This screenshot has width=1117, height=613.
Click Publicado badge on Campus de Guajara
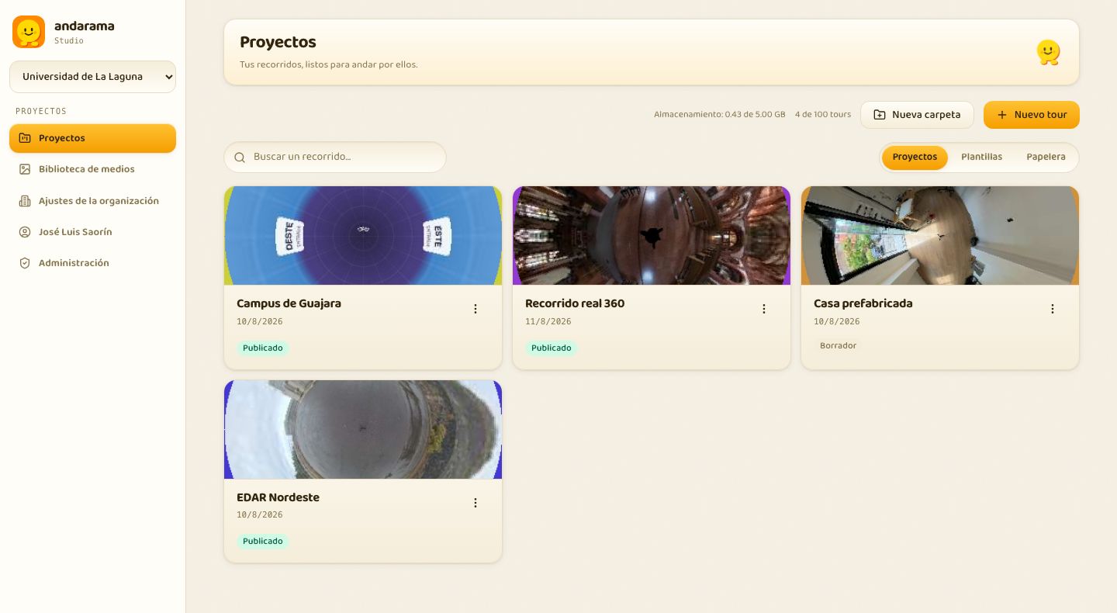point(263,348)
